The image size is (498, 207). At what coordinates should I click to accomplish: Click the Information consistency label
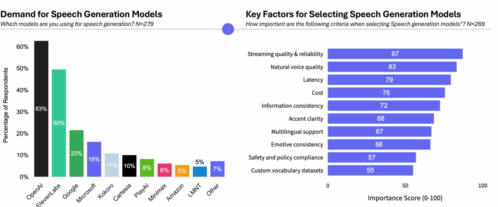tap(292, 106)
